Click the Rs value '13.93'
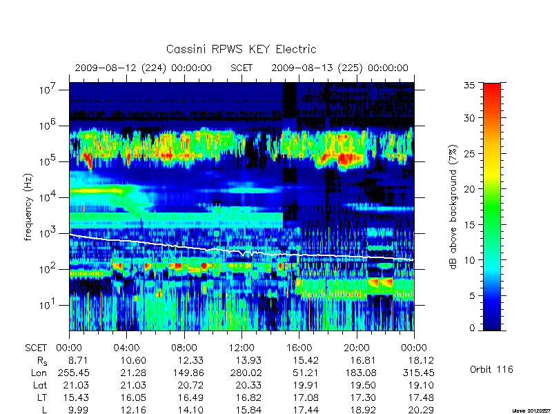Viewport: 552px width, 414px height. pos(248,360)
